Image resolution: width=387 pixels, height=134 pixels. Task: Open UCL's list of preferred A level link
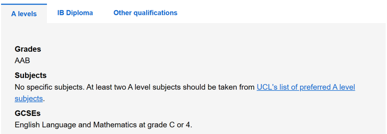(306, 87)
